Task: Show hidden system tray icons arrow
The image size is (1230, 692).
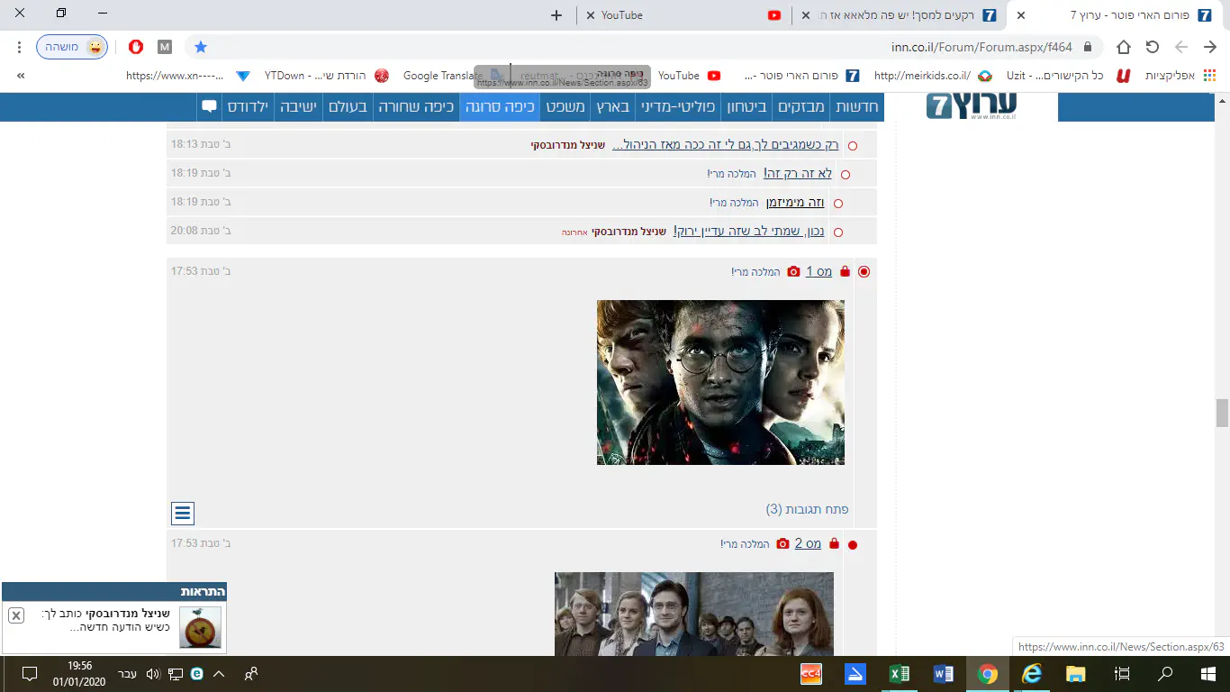Action: [219, 674]
